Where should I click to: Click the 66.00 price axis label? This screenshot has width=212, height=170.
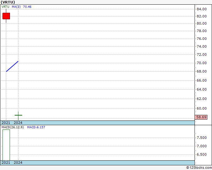(x=202, y=80)
